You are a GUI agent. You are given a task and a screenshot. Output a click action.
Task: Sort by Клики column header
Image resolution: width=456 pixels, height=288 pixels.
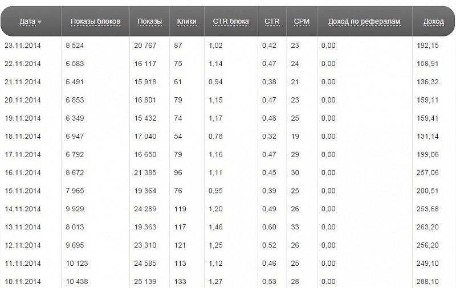click(x=187, y=22)
